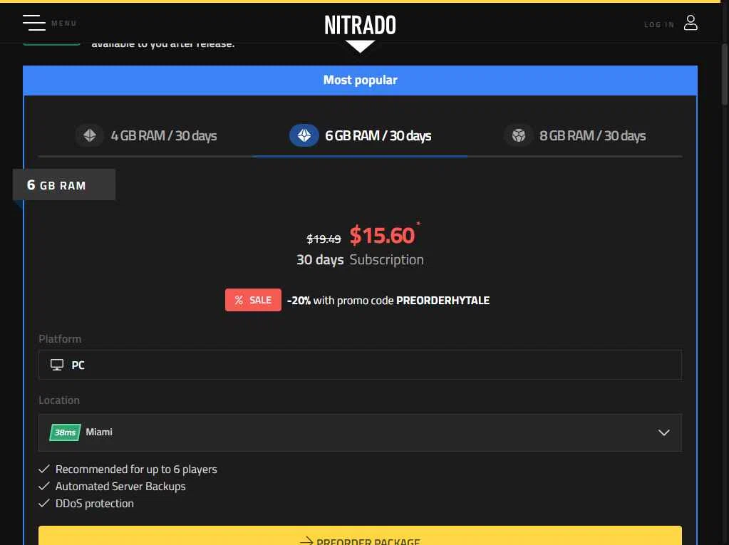Open the hamburger menu icon

pos(34,23)
